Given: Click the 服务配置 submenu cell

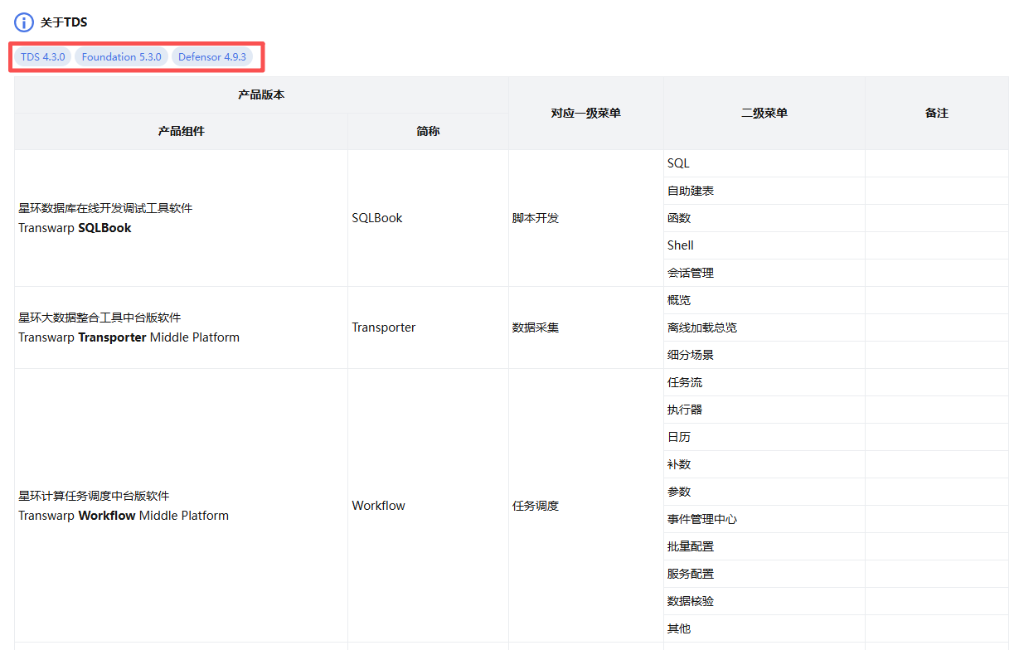Looking at the screenshot, I should [x=764, y=574].
